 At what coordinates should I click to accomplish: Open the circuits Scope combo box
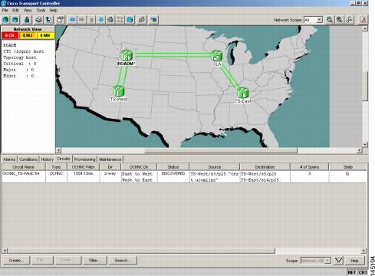[316, 261]
